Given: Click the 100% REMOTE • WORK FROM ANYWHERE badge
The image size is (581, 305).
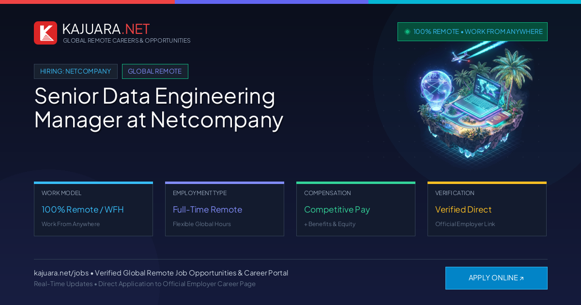Looking at the screenshot, I should coord(473,31).
